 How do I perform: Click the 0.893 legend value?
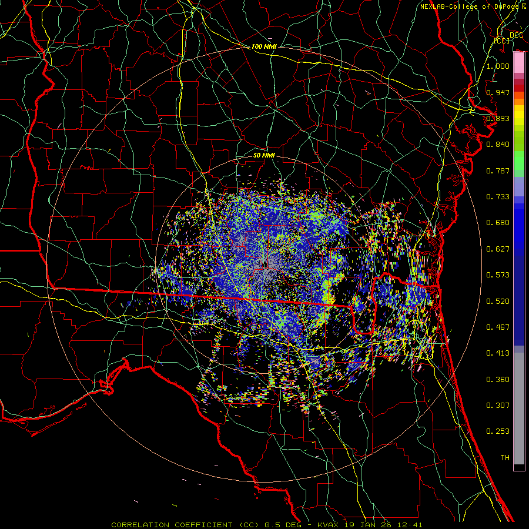[x=498, y=118]
